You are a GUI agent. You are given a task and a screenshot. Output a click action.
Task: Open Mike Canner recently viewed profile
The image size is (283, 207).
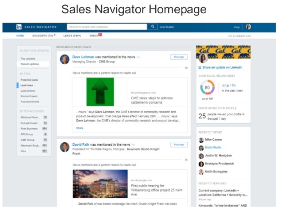click(214, 140)
